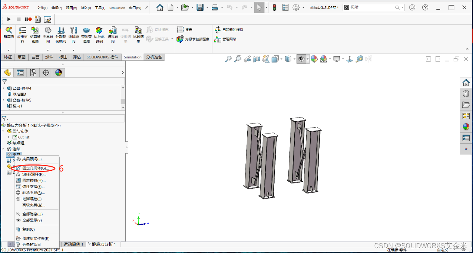Click the Rebuild traffic light icon
Screen dimensions: 473x253
[274, 7]
